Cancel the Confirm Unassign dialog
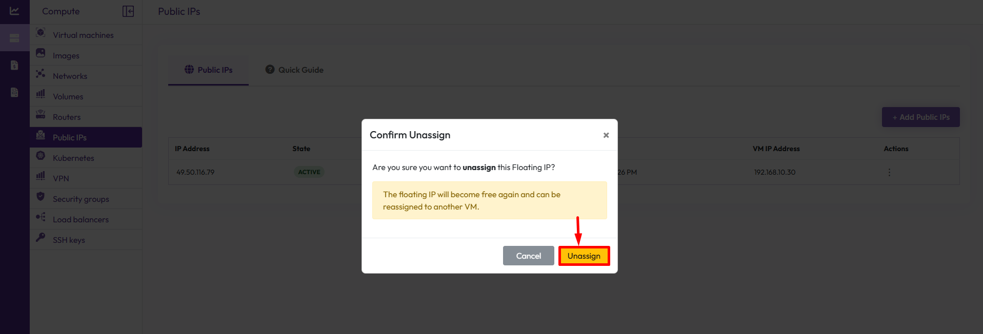This screenshot has width=983, height=334. (x=528, y=256)
